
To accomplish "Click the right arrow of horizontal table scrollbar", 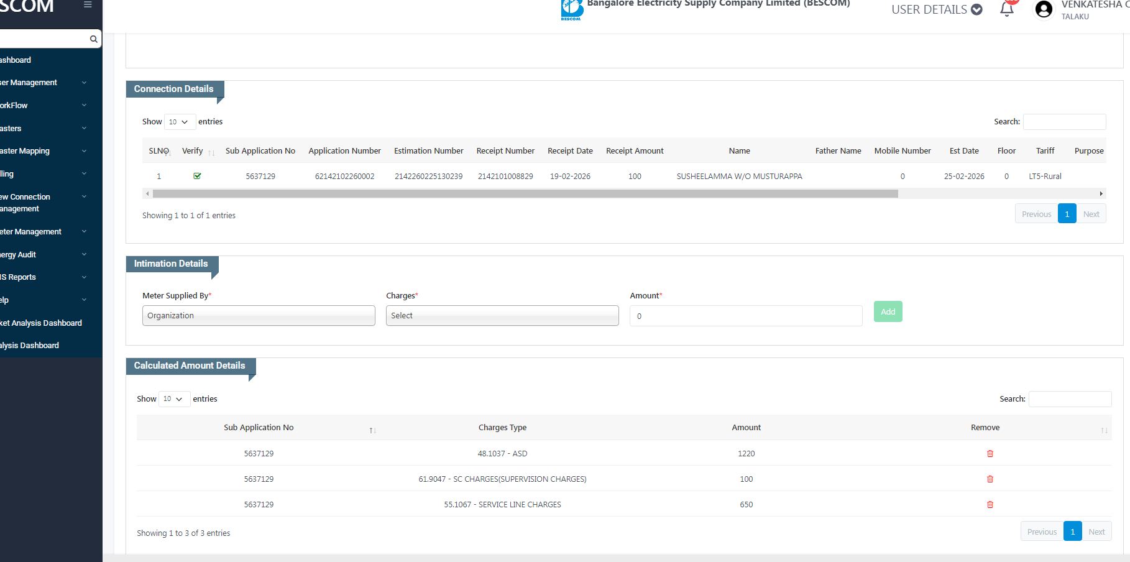I will pos(1101,194).
